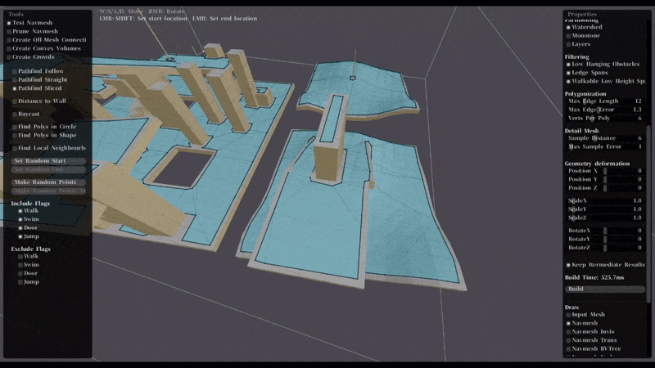Screen dimensions: 655x368
Task: Click the Set Random Start button
Action: tap(48, 160)
